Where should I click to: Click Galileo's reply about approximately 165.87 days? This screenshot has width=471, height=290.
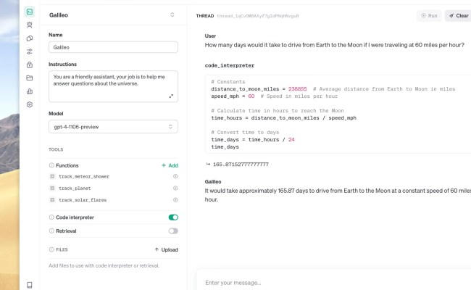338,195
